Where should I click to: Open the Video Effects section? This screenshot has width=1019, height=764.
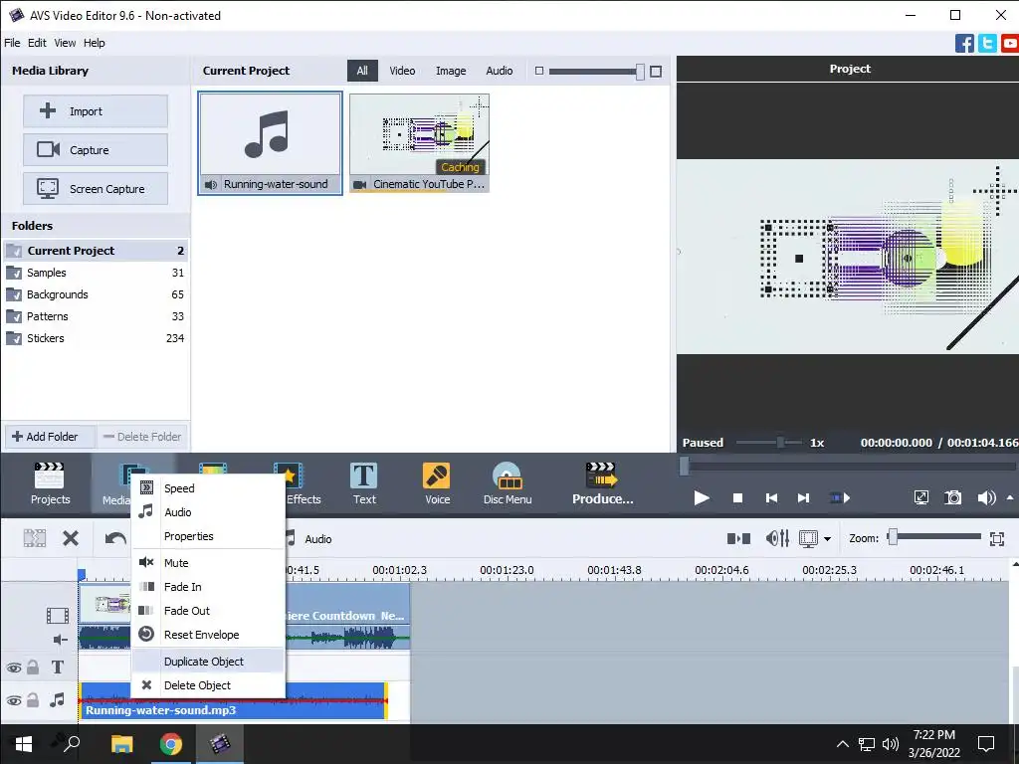pos(298,483)
